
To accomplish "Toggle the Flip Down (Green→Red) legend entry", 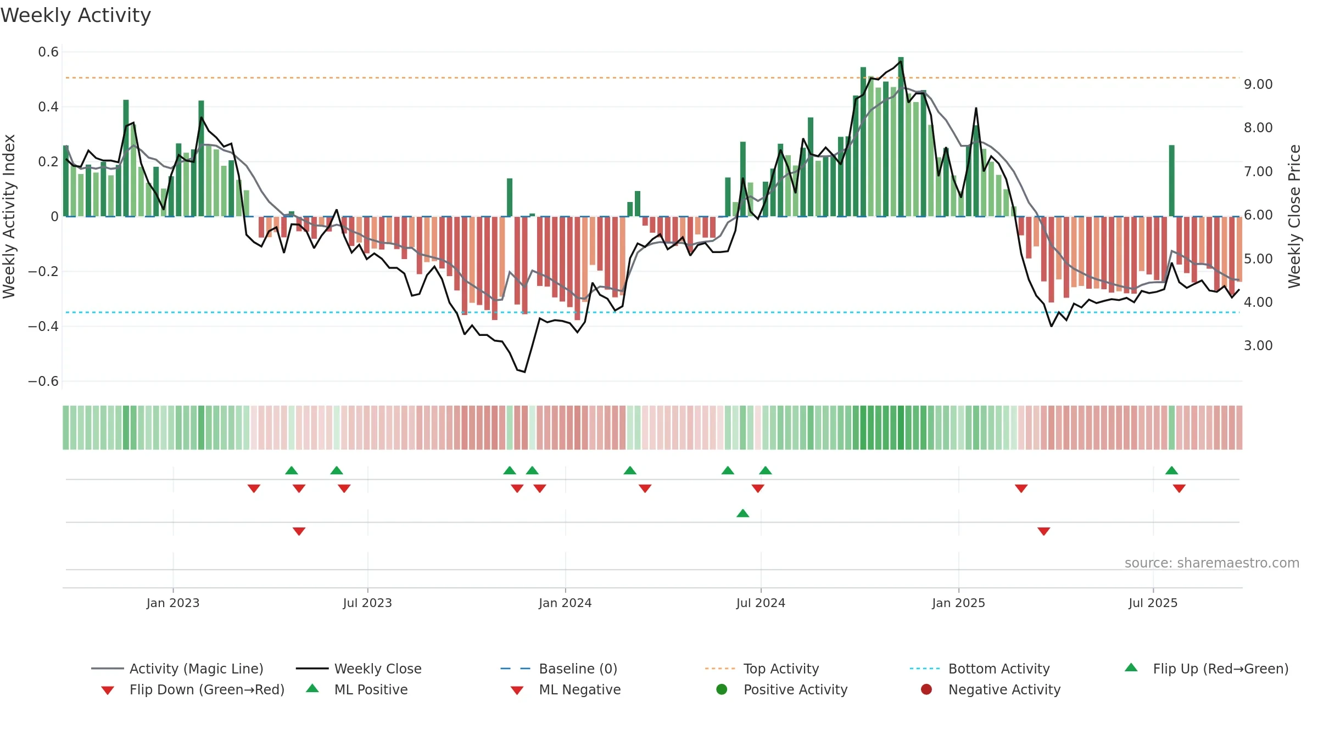I will coord(192,689).
